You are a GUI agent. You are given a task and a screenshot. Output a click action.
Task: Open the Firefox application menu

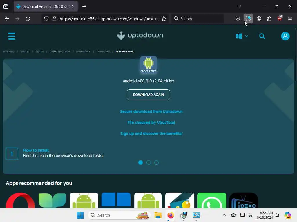coord(290,18)
